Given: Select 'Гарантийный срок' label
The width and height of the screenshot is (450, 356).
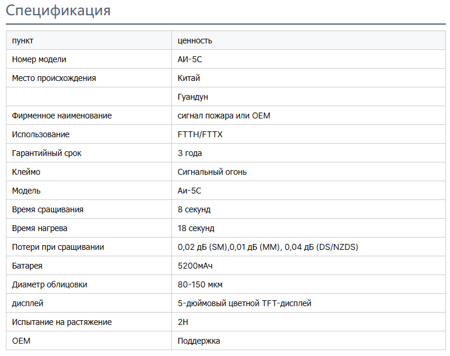Looking at the screenshot, I should 46,153.
